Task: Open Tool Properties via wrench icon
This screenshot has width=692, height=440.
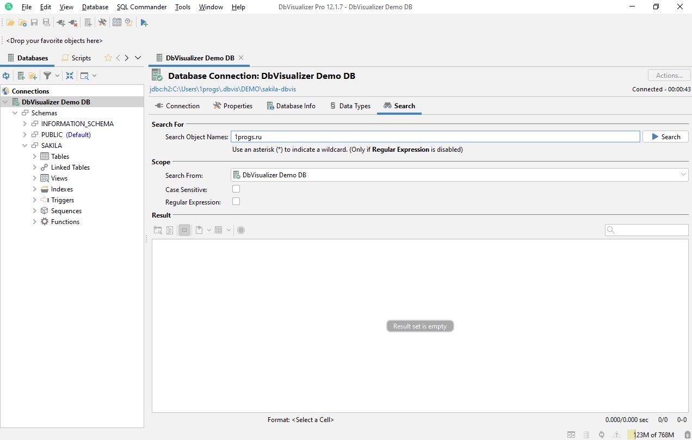Action: [x=102, y=22]
